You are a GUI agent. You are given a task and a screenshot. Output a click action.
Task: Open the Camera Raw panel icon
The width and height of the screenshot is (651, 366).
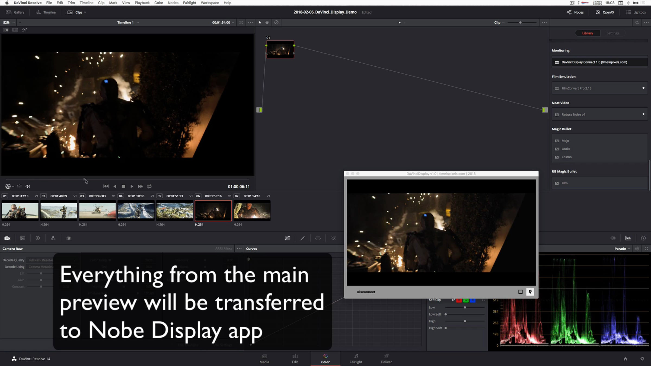click(7, 238)
